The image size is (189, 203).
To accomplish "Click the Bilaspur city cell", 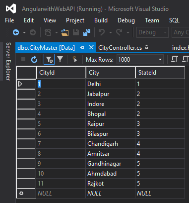I will point(111,134).
